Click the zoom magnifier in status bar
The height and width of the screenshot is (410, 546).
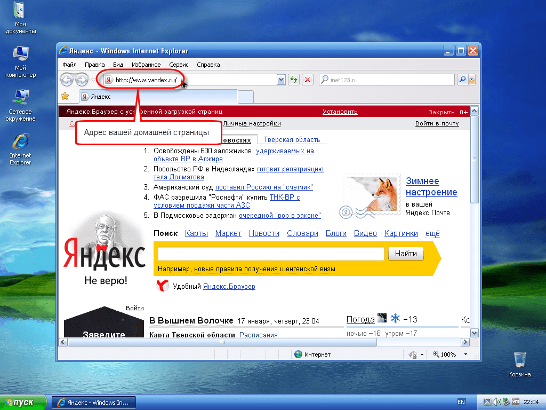coord(436,354)
